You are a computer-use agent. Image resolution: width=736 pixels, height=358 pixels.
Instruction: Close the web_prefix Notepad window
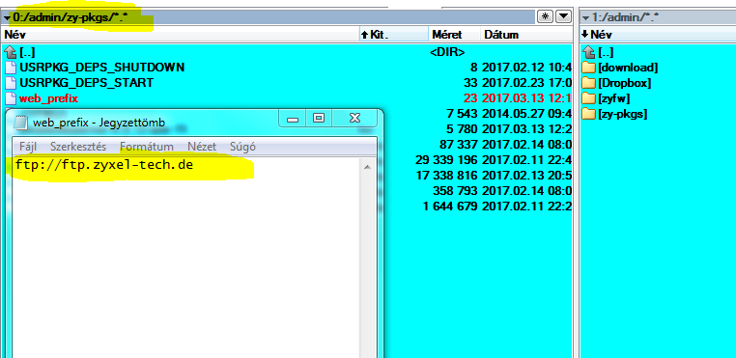pyautogui.click(x=354, y=119)
